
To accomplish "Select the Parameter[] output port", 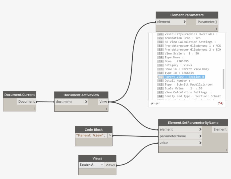I will (207, 22).
